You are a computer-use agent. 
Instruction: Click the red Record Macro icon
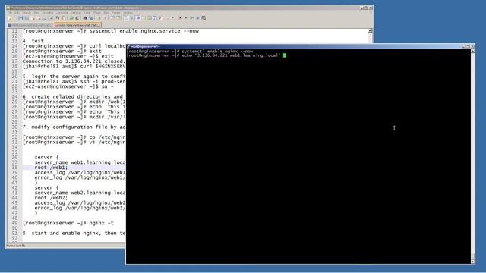tap(180, 18)
